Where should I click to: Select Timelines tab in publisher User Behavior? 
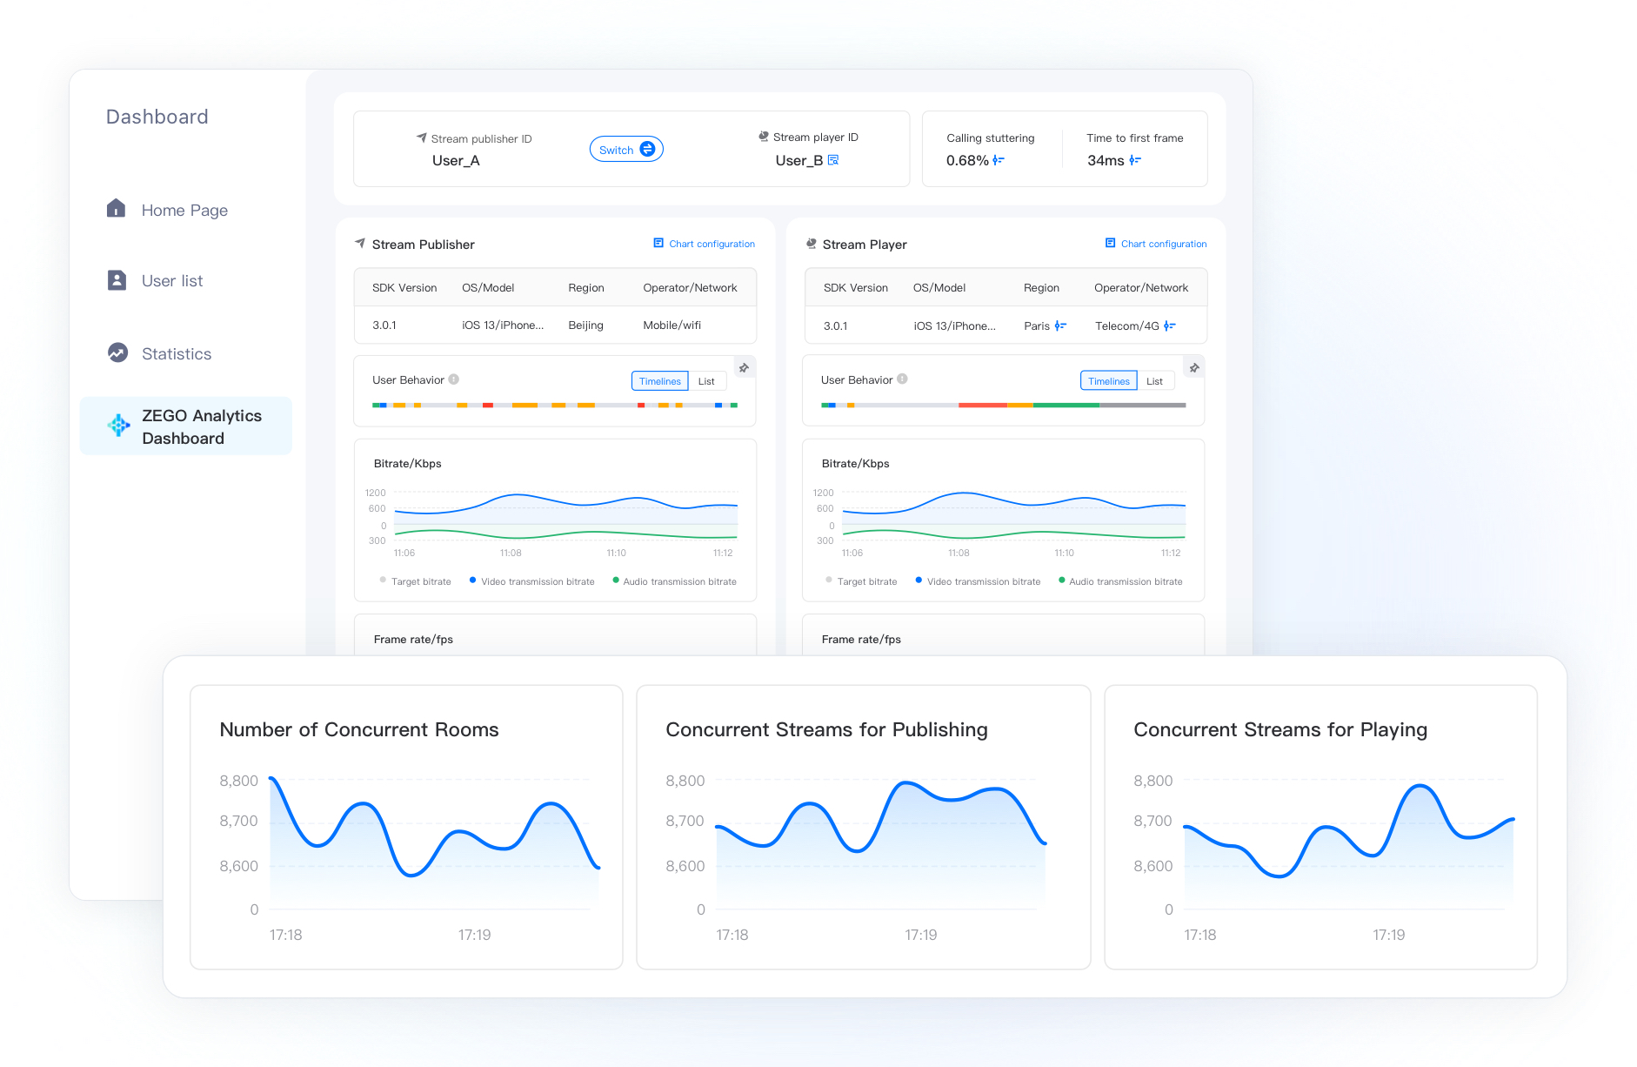(660, 381)
